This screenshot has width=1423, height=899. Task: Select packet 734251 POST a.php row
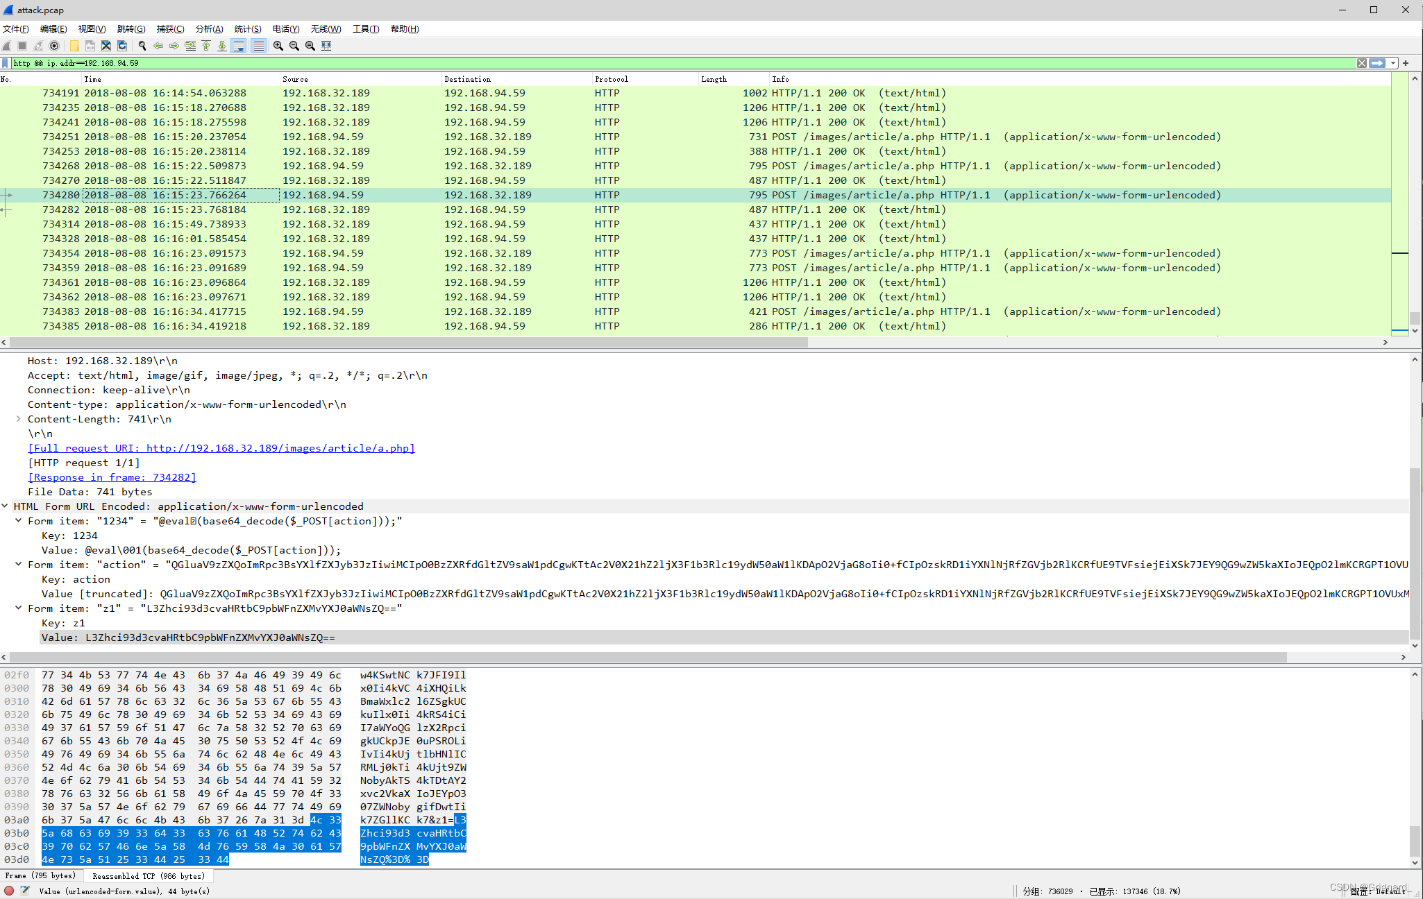pyautogui.click(x=696, y=137)
